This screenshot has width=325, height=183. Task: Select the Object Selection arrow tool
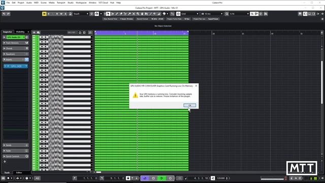[x=108, y=14]
